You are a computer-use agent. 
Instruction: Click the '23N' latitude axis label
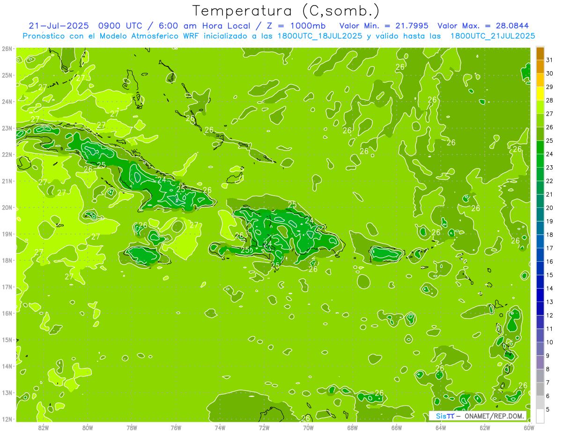(x=7, y=128)
